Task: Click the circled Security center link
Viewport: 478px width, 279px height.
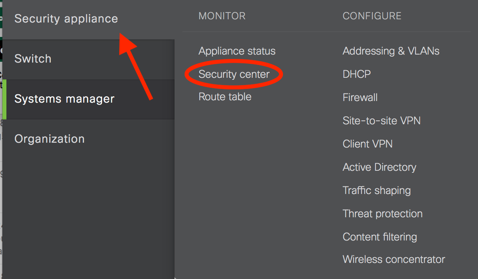Action: (x=234, y=74)
